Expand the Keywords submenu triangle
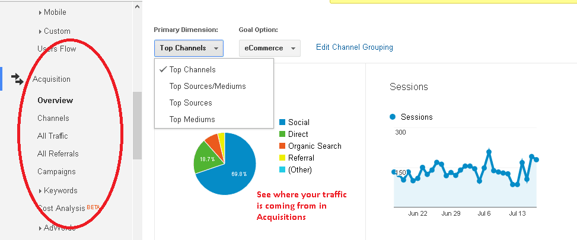577x240 pixels. click(x=40, y=191)
